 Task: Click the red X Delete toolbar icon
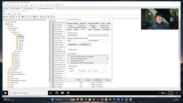23,17
